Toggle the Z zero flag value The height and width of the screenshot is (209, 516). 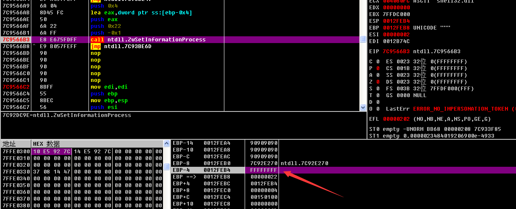(x=377, y=82)
